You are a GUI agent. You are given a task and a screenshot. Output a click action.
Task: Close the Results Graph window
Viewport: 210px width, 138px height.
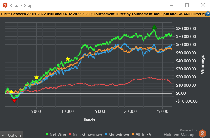pyautogui.click(x=203, y=5)
